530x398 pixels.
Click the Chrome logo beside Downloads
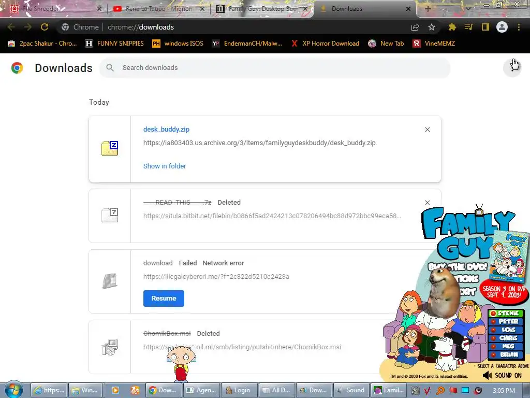coord(17,68)
